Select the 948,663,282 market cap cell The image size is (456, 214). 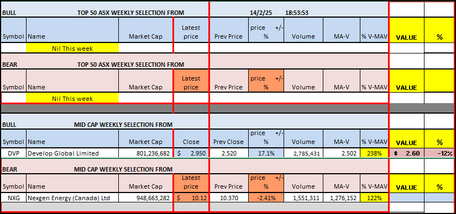(146, 198)
